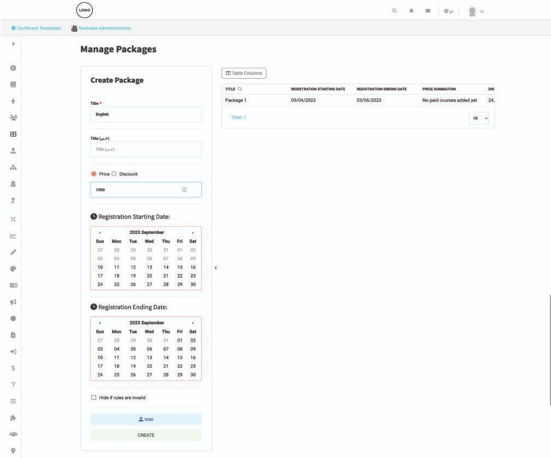Click the Price Summation column header
This screenshot has width=551, height=458.
pos(439,89)
